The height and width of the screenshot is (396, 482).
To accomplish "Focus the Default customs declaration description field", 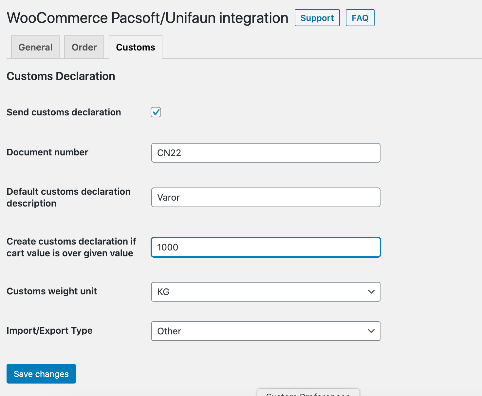I will (266, 197).
